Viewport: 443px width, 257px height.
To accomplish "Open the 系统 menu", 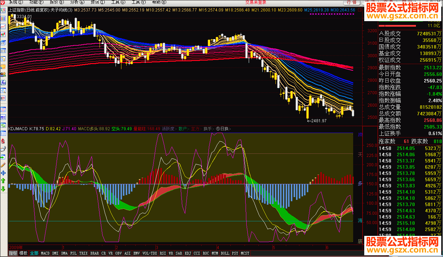I will [x=15, y=2].
